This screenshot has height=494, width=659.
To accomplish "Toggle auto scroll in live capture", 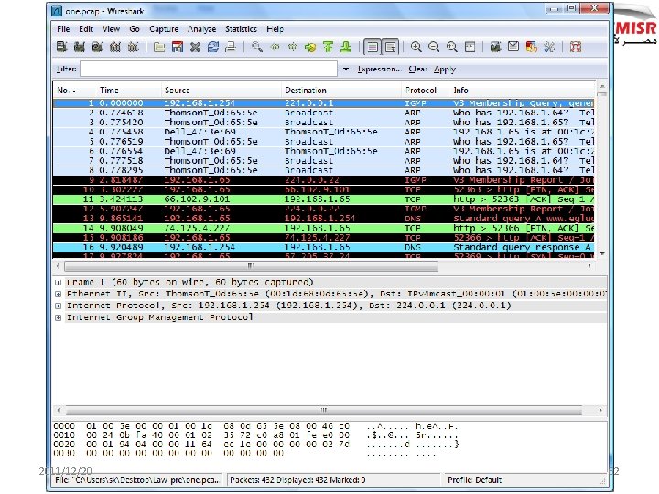I will tap(390, 47).
